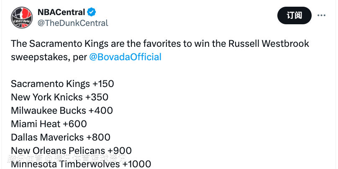
Task: Open the three-dot more options menu
Action: pos(321,15)
